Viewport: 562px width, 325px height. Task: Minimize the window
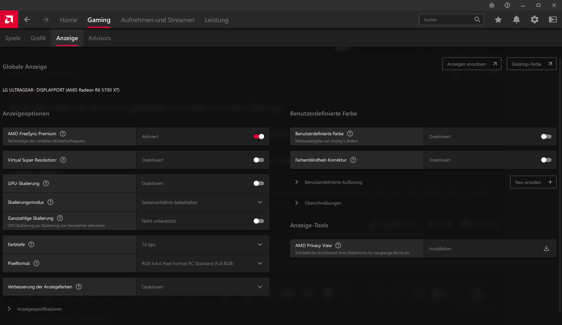click(523, 5)
